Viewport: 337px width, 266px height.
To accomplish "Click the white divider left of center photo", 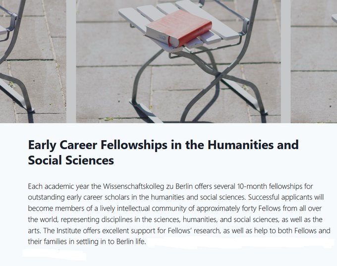I will 71,61.
